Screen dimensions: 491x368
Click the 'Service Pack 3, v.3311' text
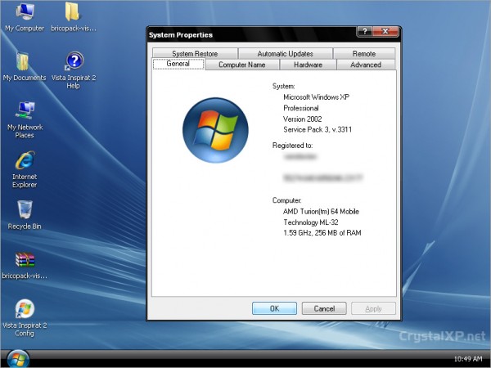coord(318,129)
